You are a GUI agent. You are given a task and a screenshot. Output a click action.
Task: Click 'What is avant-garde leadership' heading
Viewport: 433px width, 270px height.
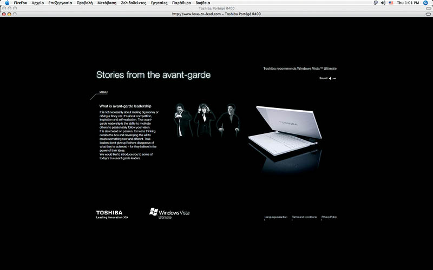(126, 106)
